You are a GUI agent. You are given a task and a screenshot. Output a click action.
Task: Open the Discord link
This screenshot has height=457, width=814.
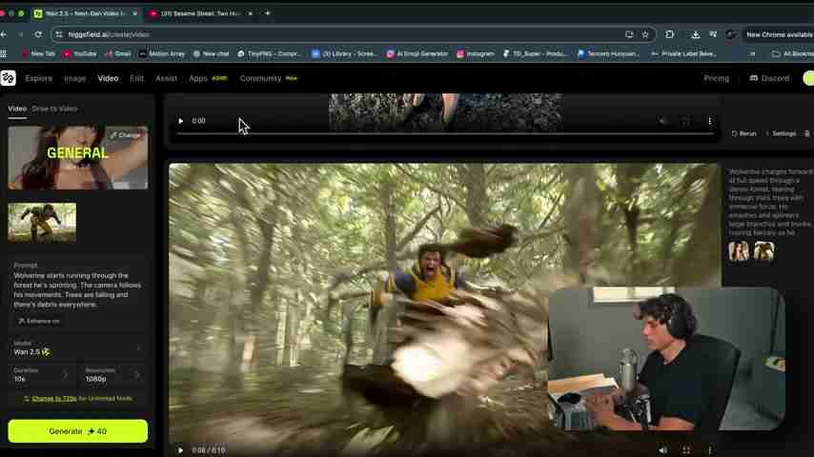click(x=769, y=78)
